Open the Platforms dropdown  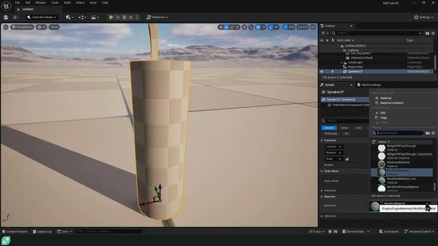(x=157, y=17)
